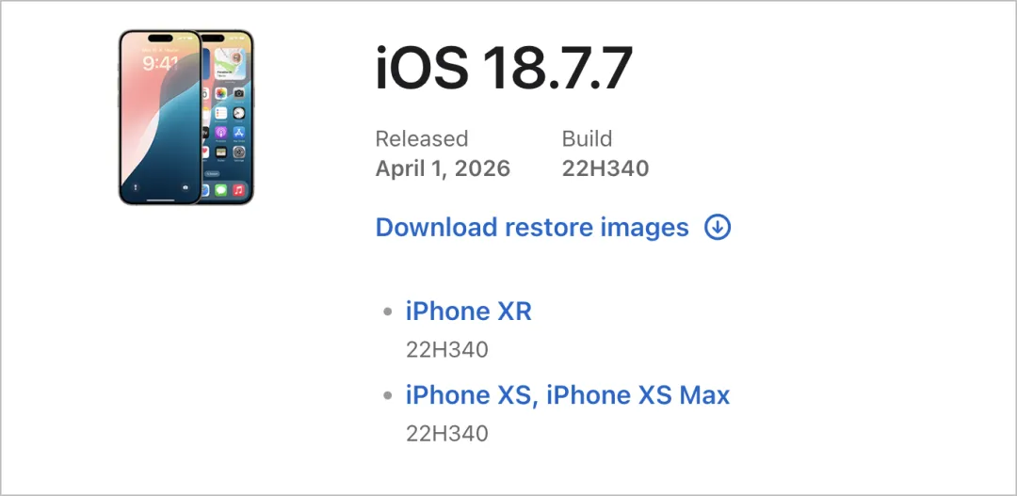Click the Camera app icon on pictured home screen

click(239, 93)
